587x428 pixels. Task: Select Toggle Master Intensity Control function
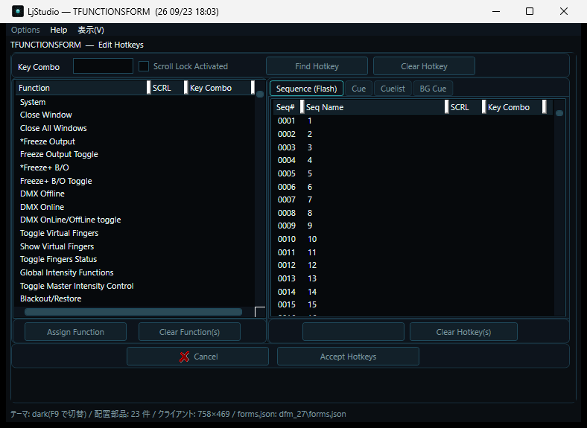pyautogui.click(x=135, y=287)
